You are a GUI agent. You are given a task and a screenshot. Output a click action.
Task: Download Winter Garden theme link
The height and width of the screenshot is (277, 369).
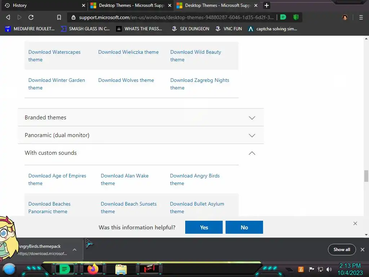57,84
